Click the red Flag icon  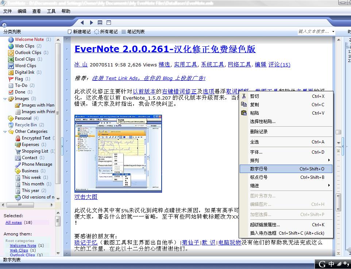[x=11, y=79]
